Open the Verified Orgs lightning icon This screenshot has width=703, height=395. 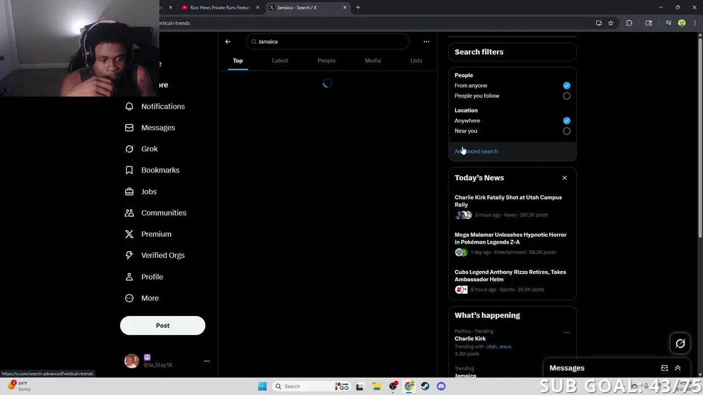[129, 255]
